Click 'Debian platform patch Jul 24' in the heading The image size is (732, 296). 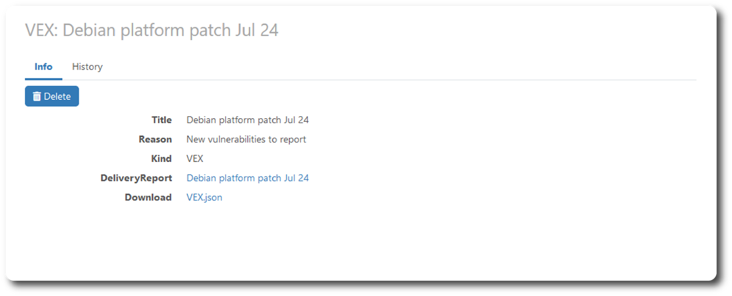171,30
